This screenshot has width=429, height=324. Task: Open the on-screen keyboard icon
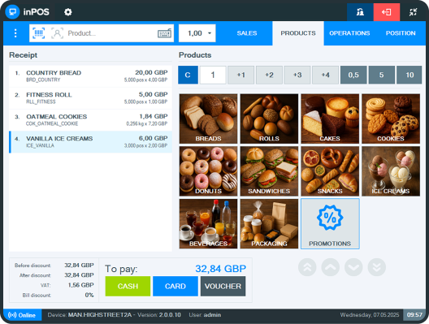point(164,33)
